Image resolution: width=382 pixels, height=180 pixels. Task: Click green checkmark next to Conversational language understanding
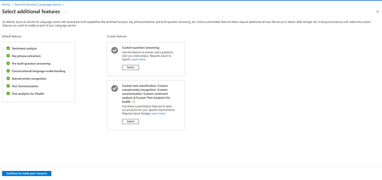click(8, 71)
